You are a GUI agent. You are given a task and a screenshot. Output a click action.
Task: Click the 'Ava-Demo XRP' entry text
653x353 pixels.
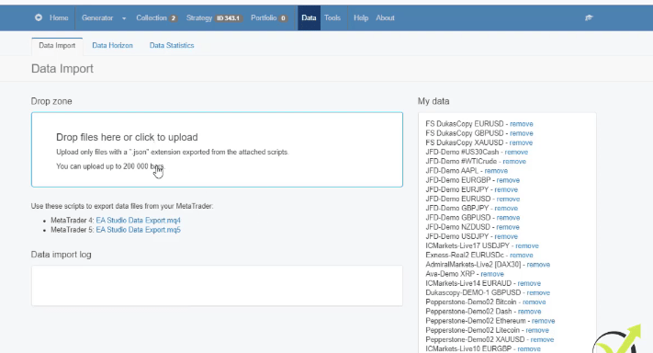click(450, 274)
